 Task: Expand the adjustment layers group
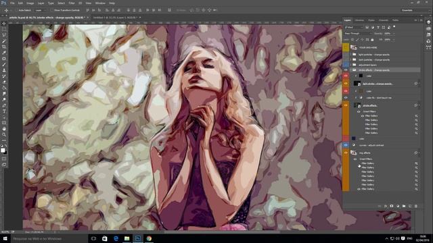[x=350, y=65]
